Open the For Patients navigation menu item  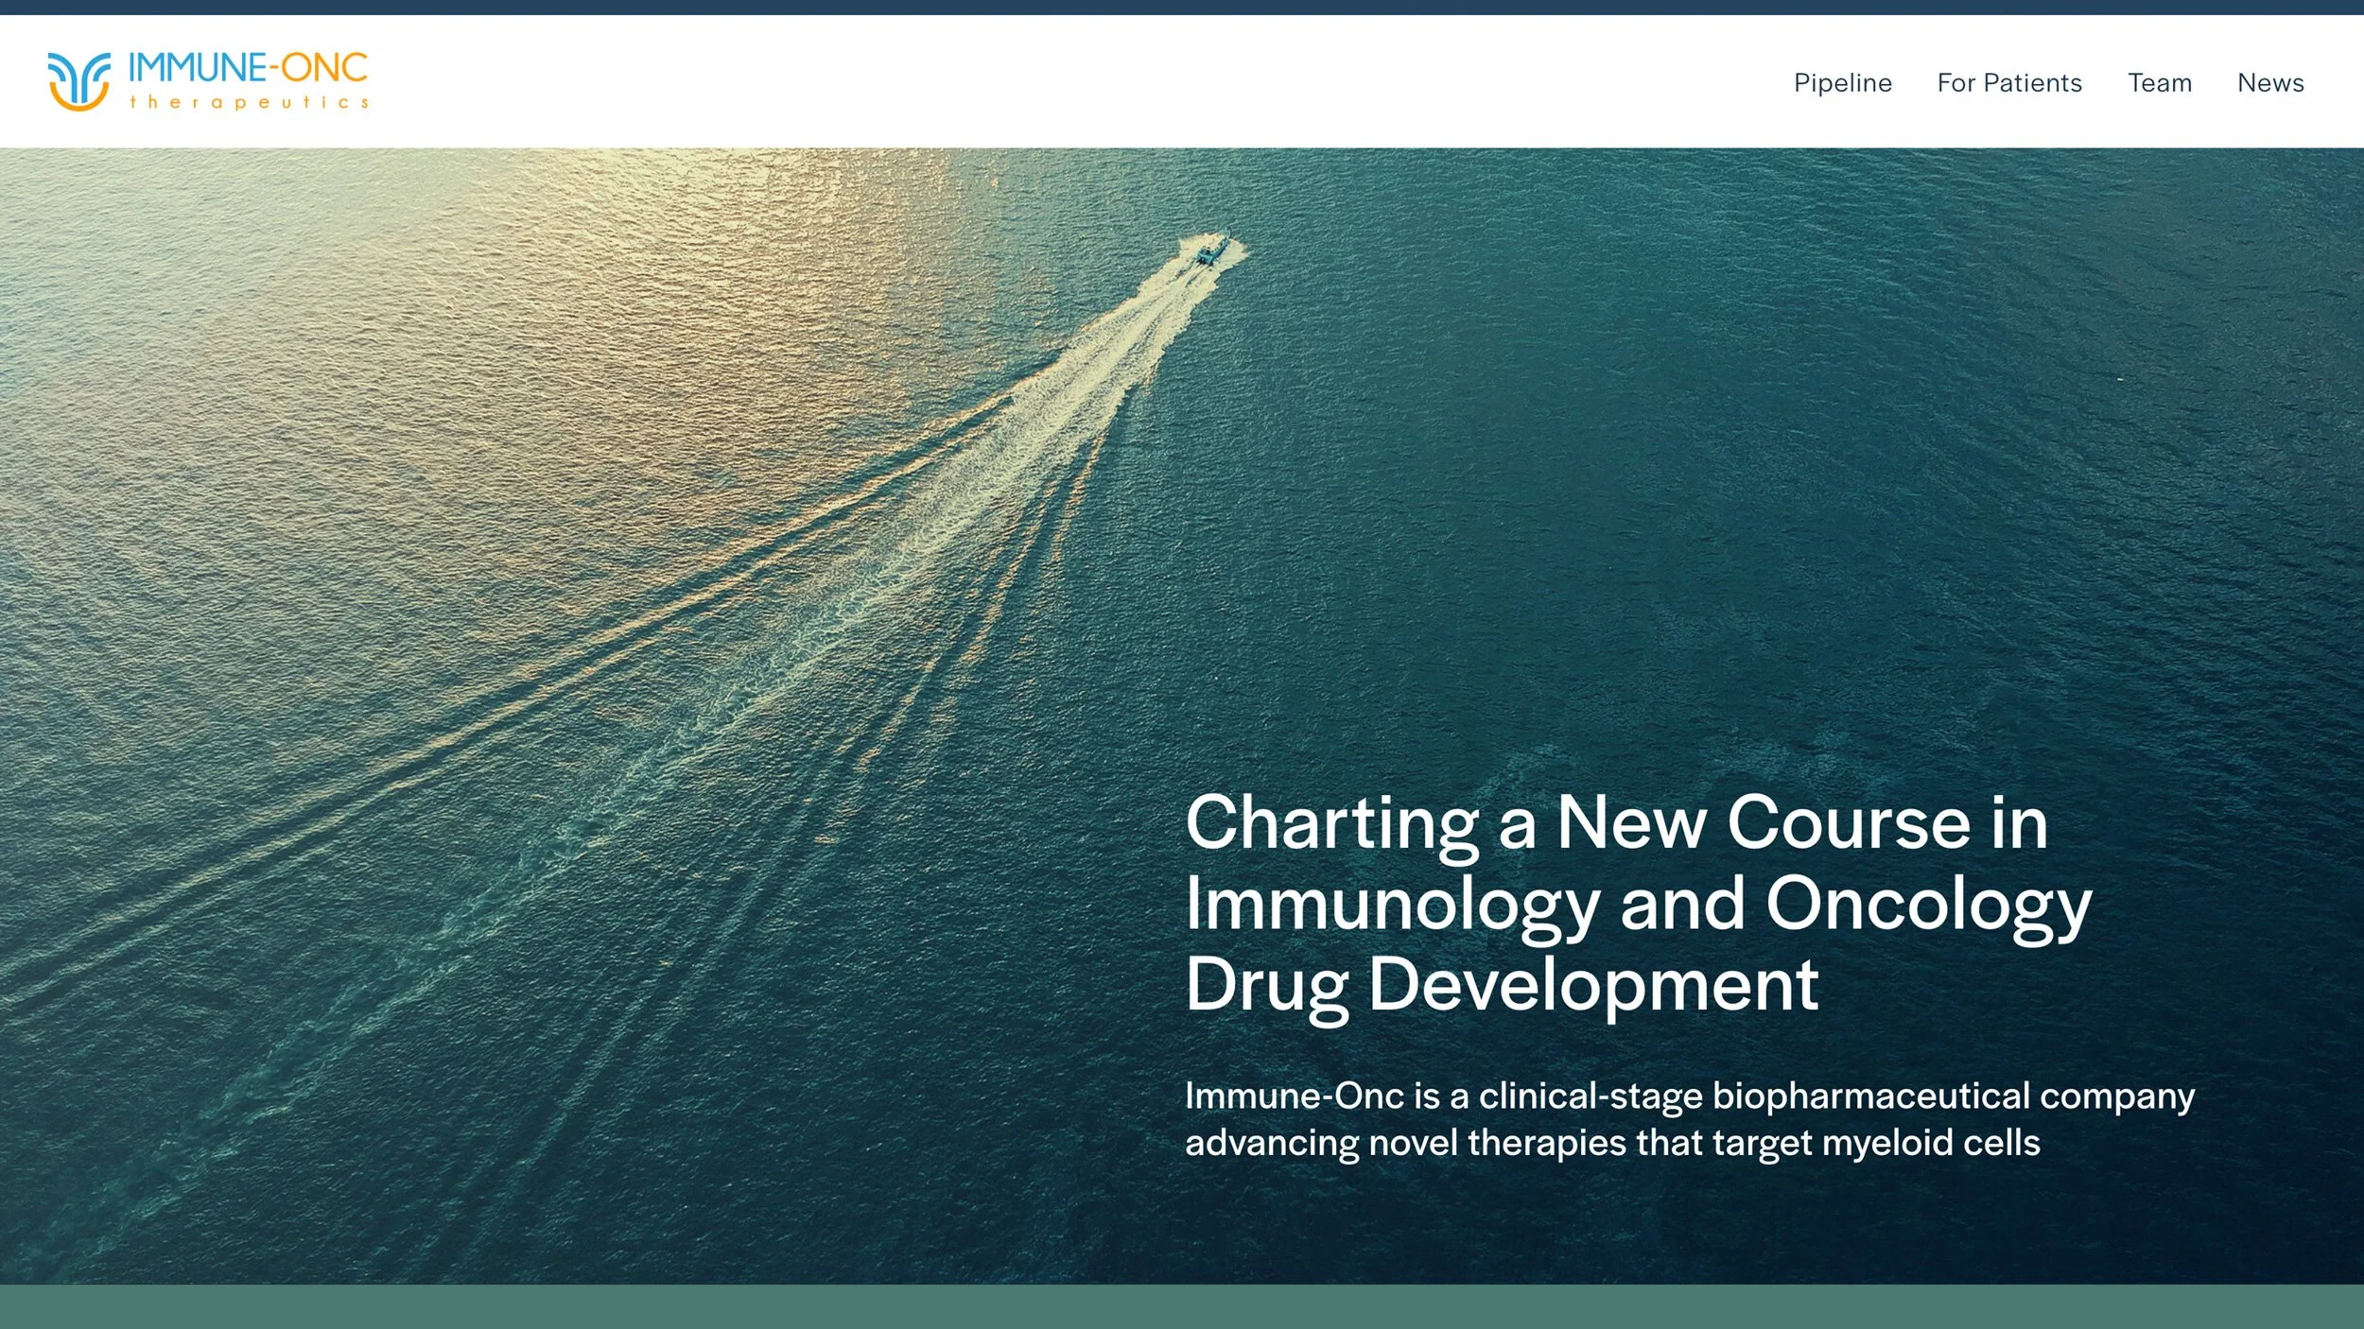[2010, 83]
